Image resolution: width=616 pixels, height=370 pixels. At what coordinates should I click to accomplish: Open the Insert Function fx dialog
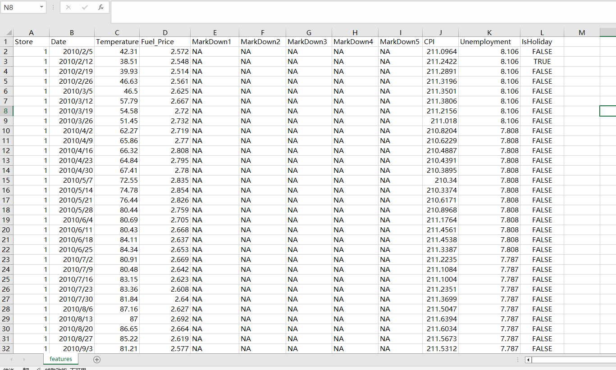click(101, 7)
